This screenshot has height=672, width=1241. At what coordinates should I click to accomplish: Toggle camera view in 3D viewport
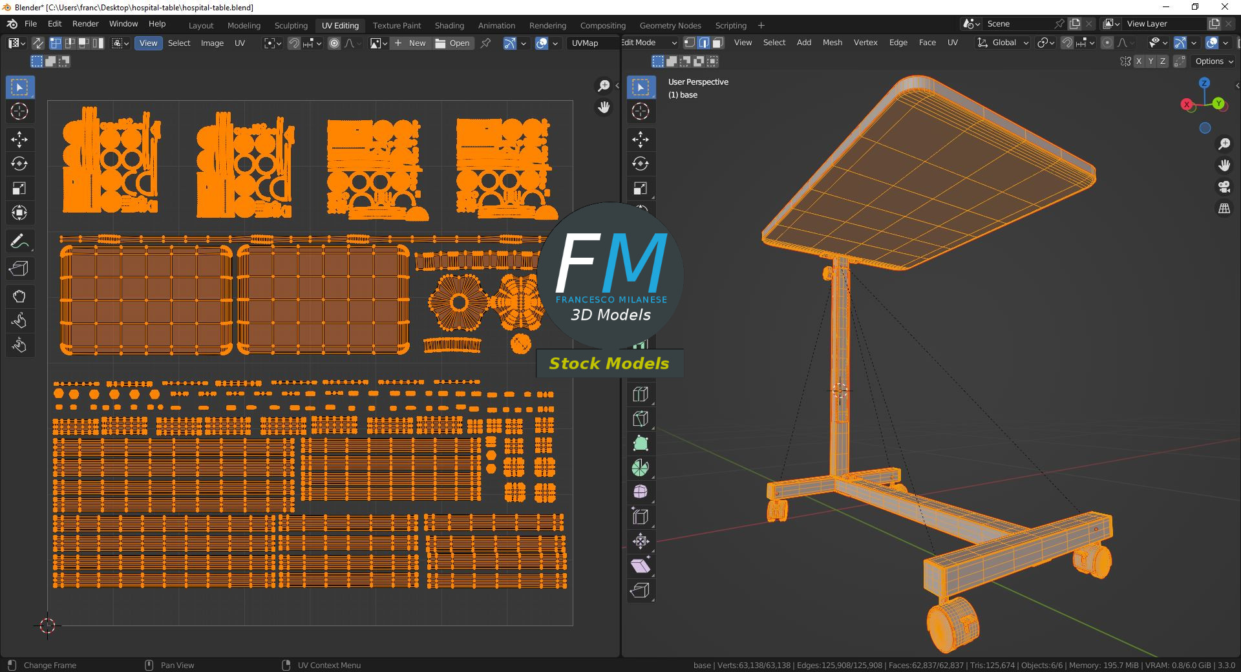click(x=1224, y=187)
